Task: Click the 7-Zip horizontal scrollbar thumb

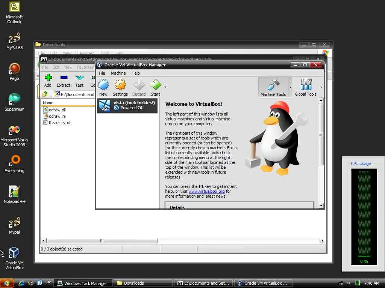Action: pos(102,240)
